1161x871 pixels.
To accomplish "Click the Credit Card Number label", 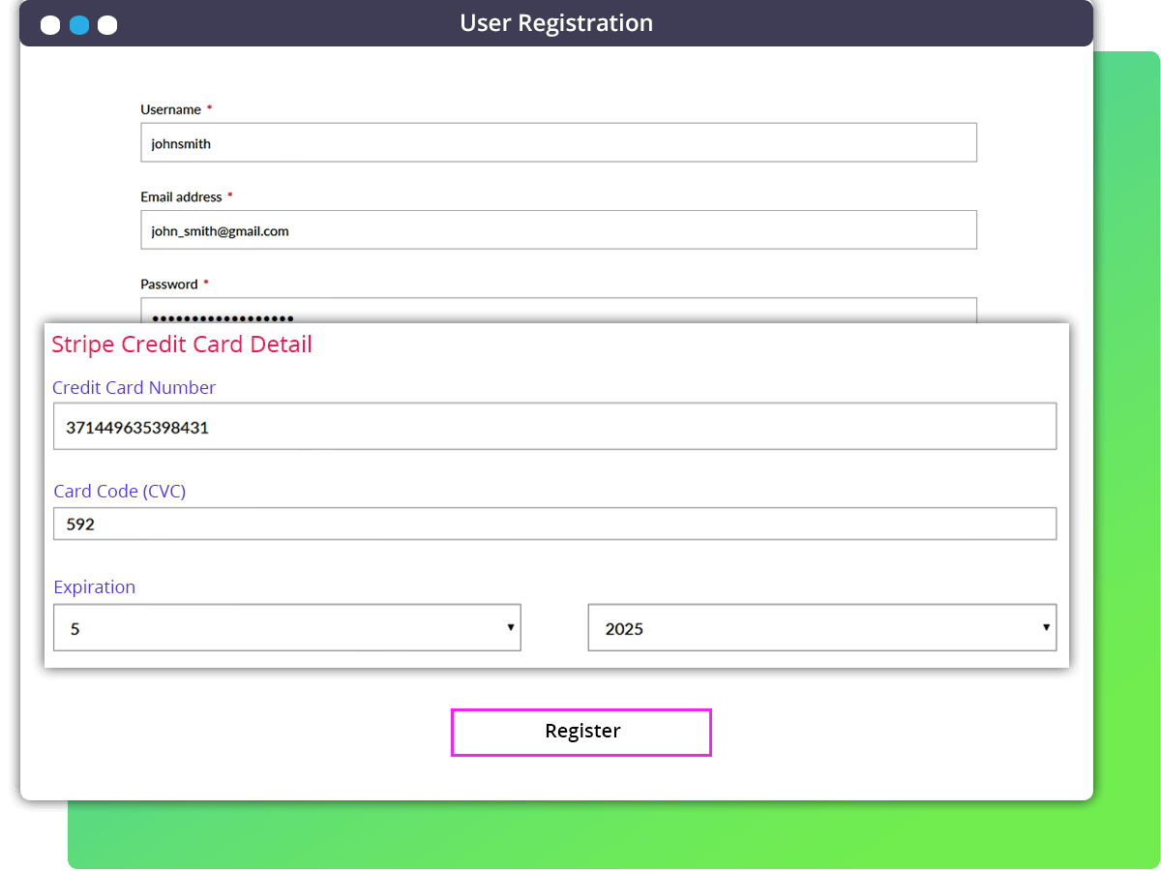I will coord(134,387).
